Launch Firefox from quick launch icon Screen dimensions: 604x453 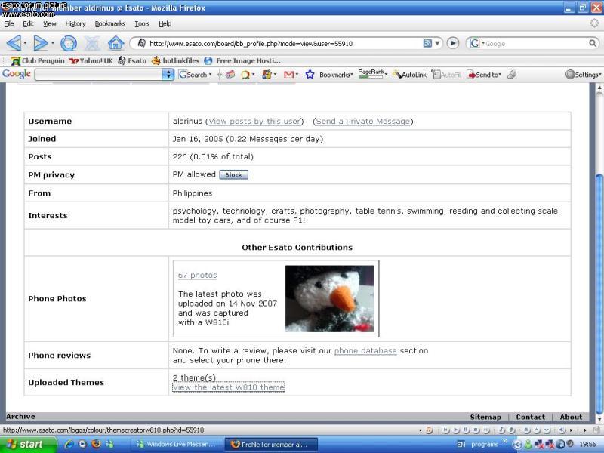[x=96, y=444]
